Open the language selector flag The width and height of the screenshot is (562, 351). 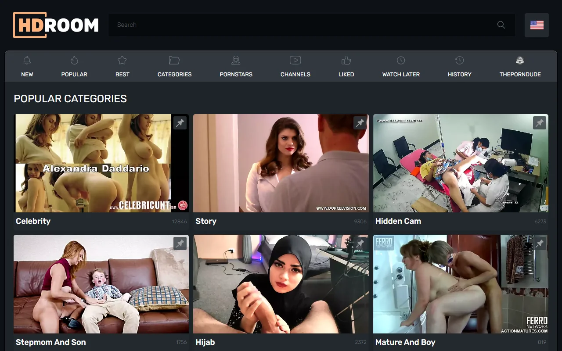click(537, 25)
